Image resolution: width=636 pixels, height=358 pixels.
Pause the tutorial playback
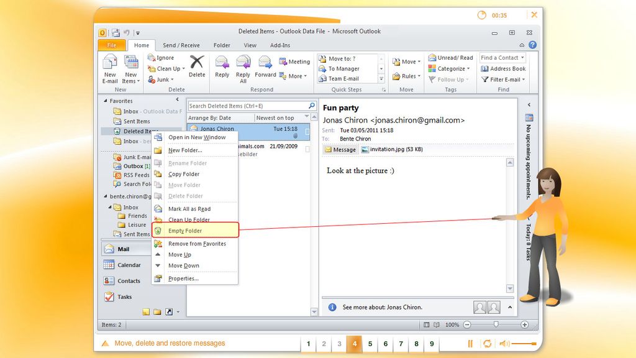coord(470,344)
